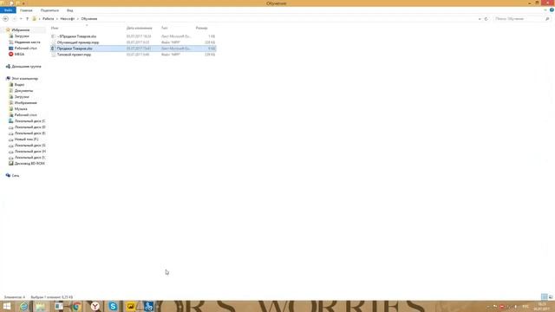555x312 pixels.
Task: Switch to details view icon in status bar
Action: coord(544,296)
